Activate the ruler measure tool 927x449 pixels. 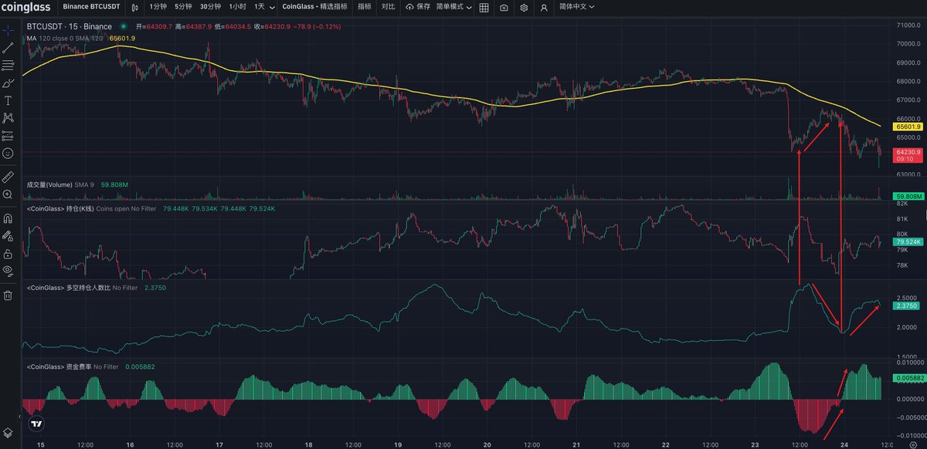tap(8, 177)
